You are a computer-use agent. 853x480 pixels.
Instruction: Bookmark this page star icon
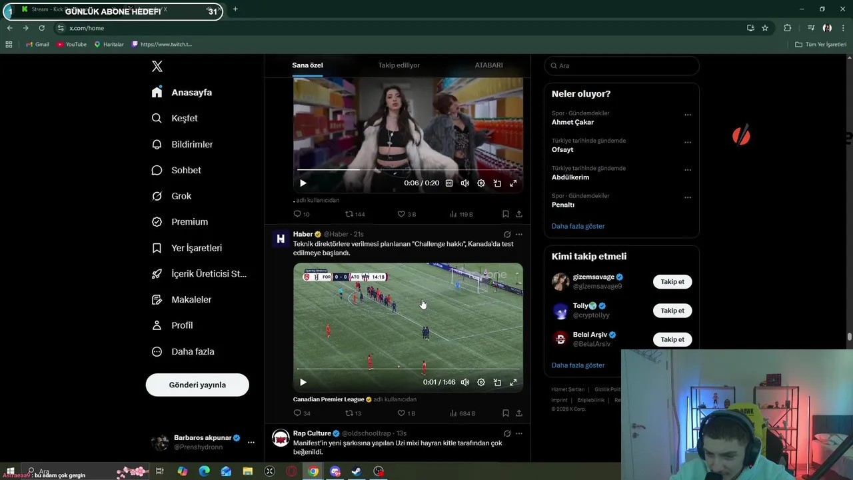pos(765,28)
